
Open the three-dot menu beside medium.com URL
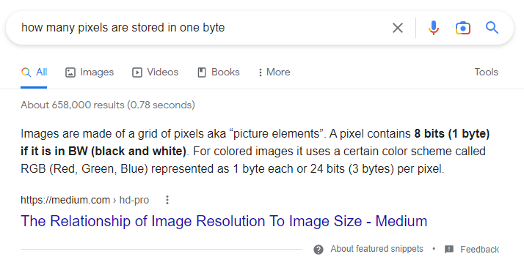click(x=167, y=200)
